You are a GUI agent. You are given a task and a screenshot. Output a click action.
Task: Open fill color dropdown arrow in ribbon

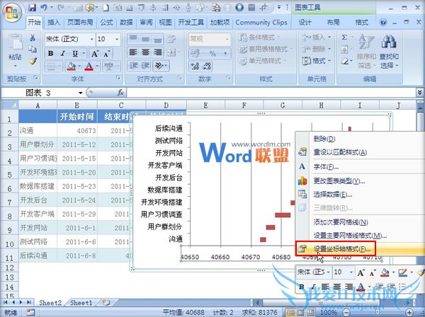[79, 66]
